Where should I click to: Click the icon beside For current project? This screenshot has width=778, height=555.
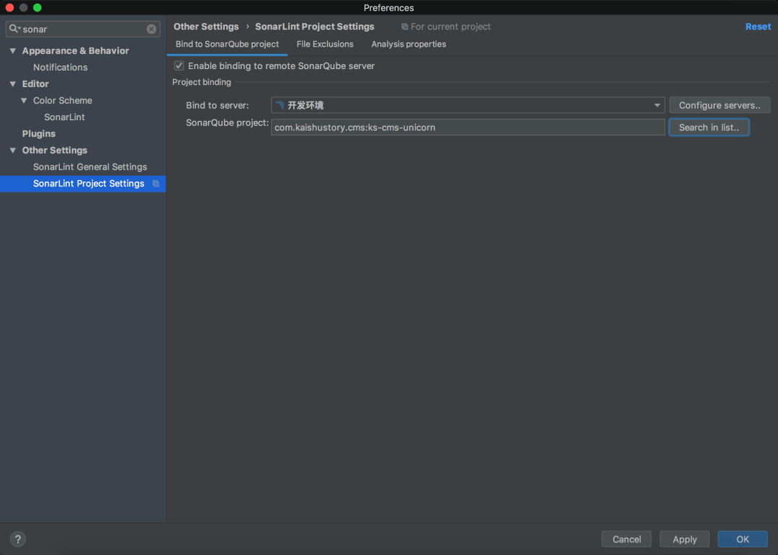[x=405, y=27]
